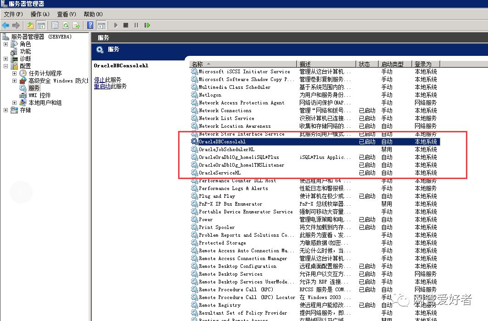Pause service with the pause icon
Viewport: 488px width, 321px height.
pyautogui.click(x=136, y=25)
